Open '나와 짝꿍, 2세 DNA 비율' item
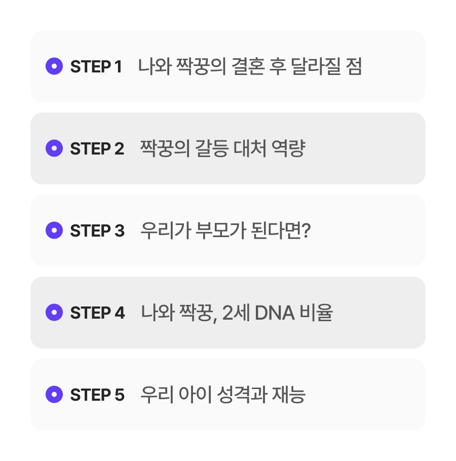 [x=237, y=313]
